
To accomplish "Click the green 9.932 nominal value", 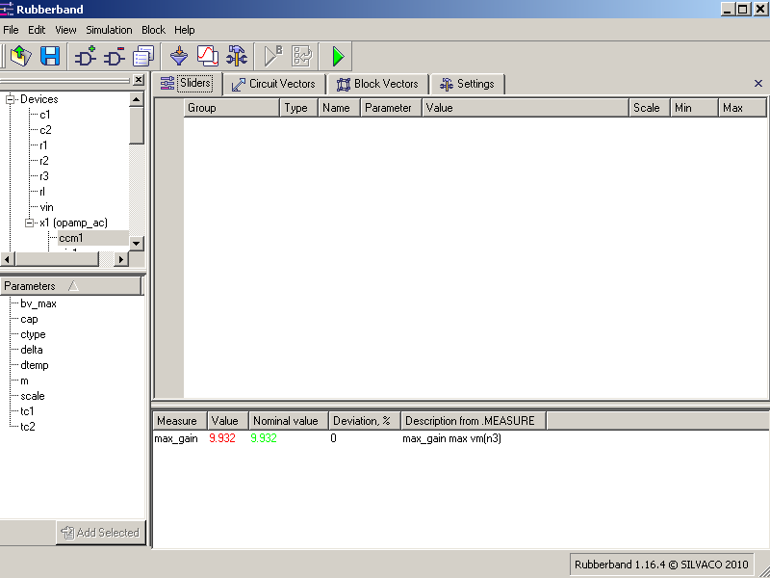I will coord(264,438).
